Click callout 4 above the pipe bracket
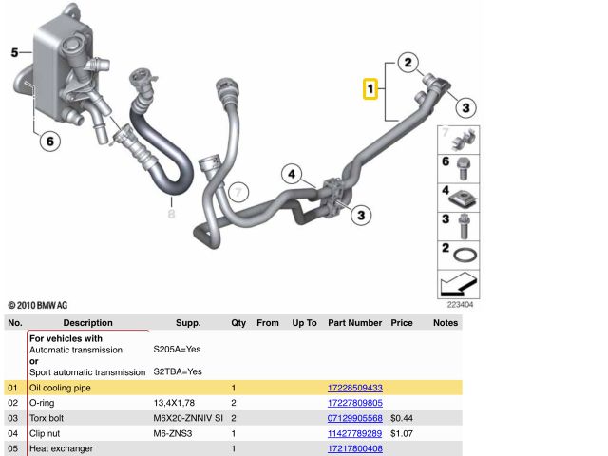The height and width of the screenshot is (456, 608). (x=294, y=174)
